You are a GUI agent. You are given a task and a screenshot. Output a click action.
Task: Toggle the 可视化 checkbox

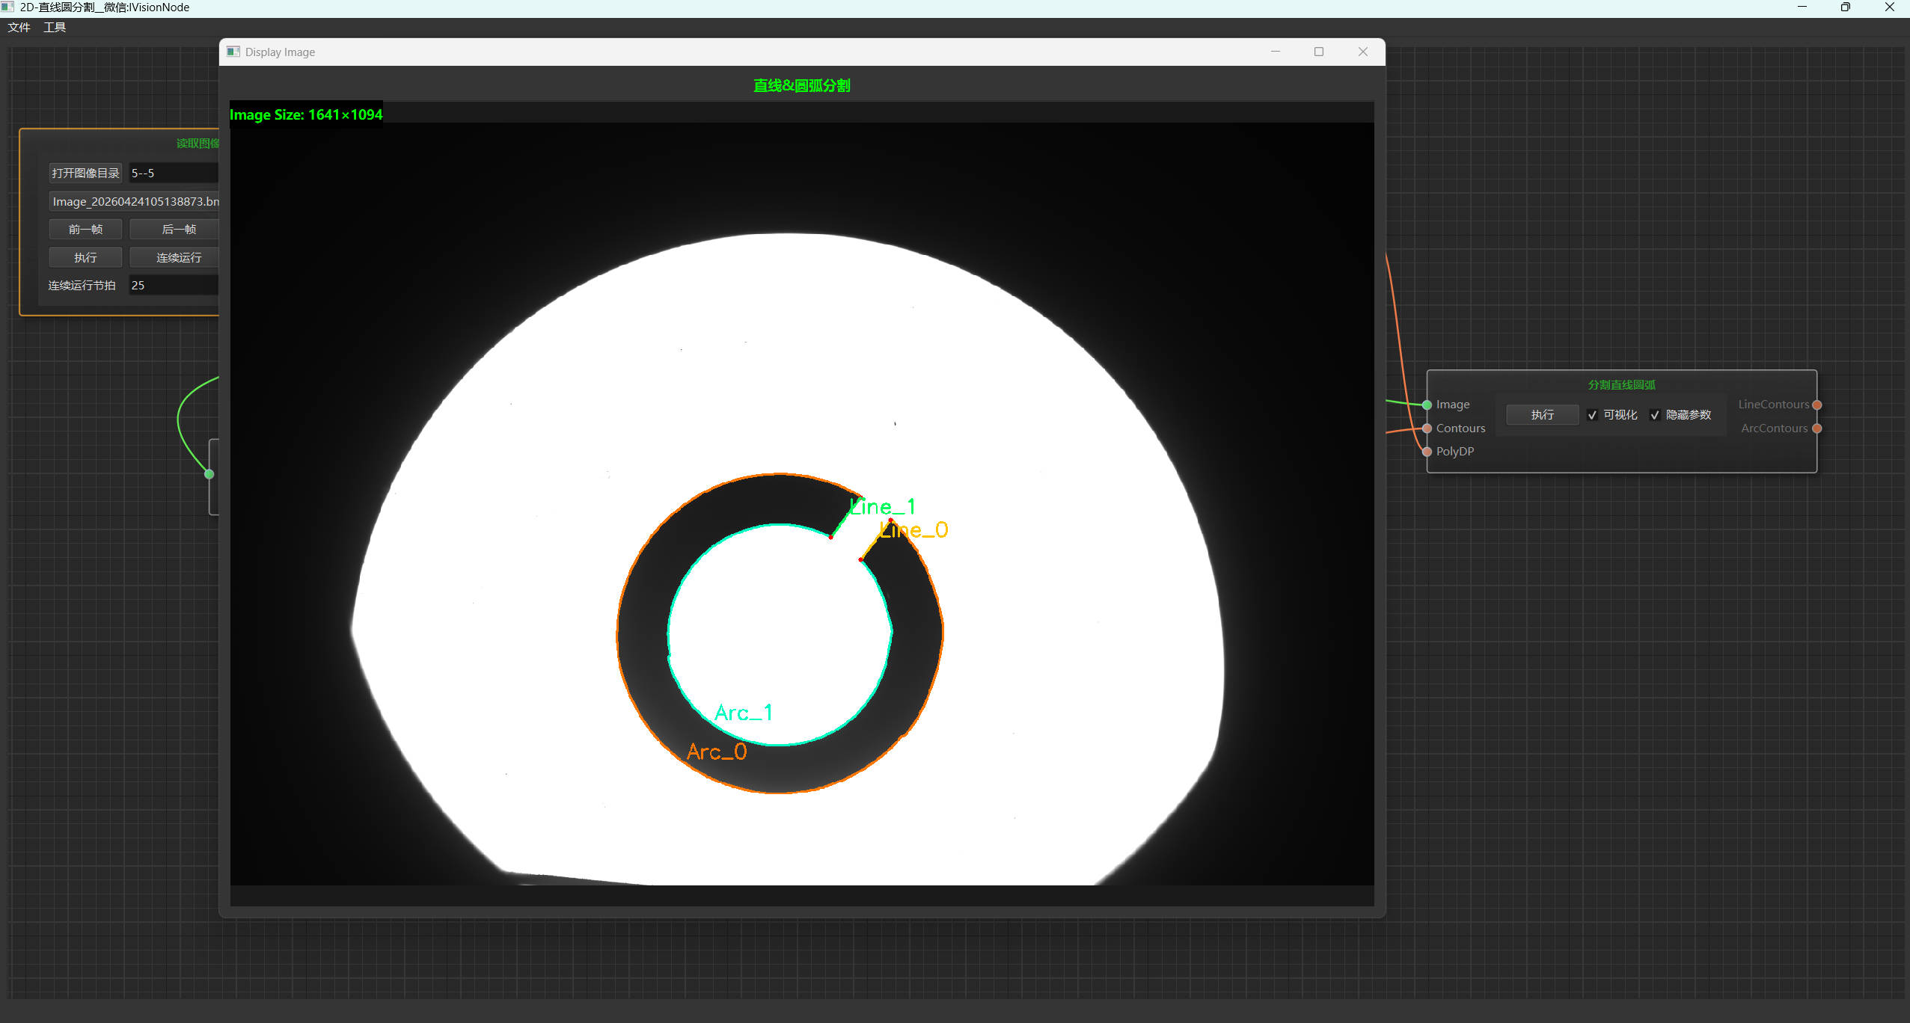1592,415
